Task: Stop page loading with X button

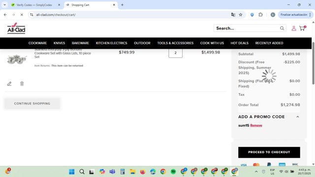Action: [x=22, y=15]
